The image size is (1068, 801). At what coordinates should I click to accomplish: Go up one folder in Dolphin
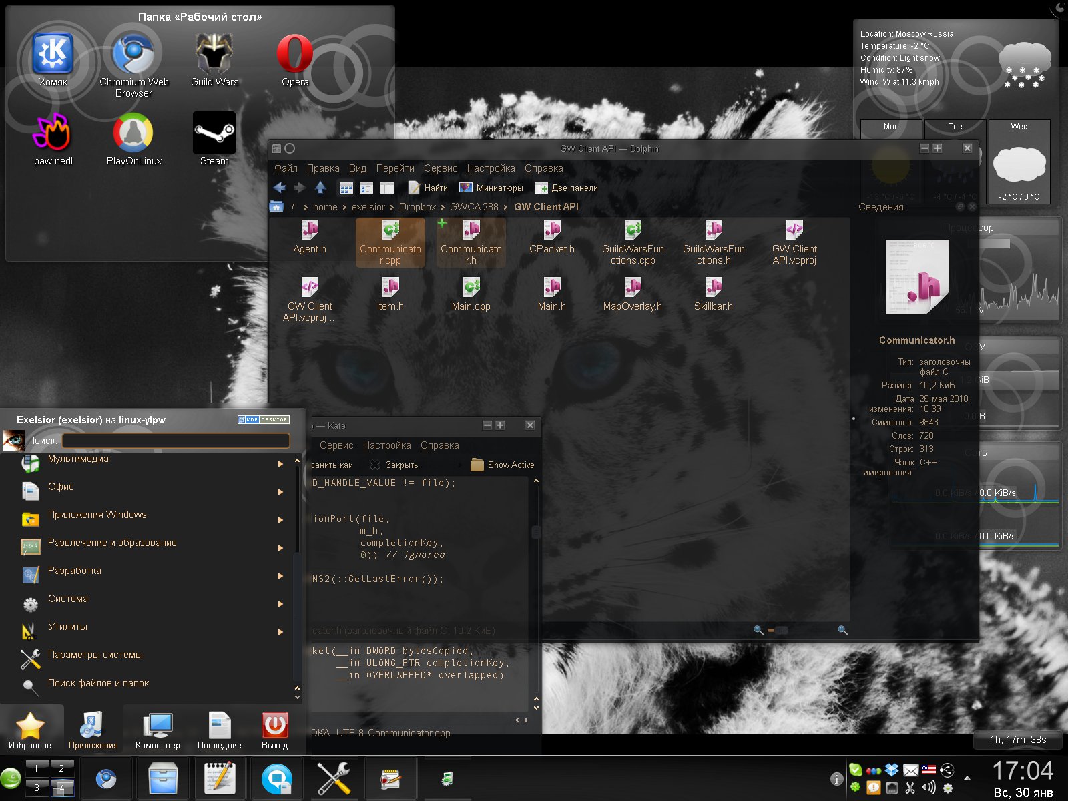click(x=320, y=188)
